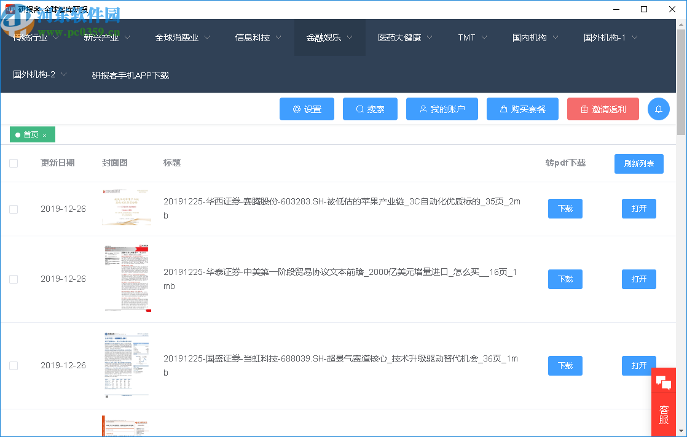Screen dimensions: 687x437
Task: Click the 华西证券 report cover thumbnail
Action: (127, 209)
